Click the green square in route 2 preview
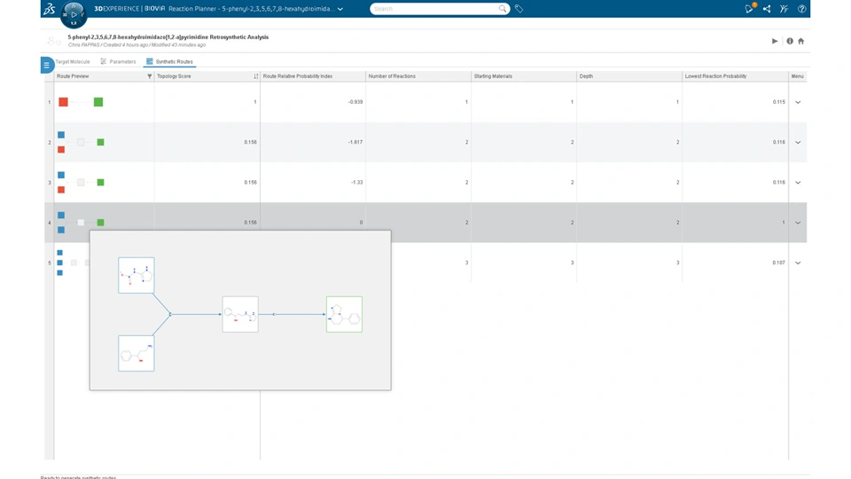This screenshot has width=851, height=479. pyautogui.click(x=100, y=142)
